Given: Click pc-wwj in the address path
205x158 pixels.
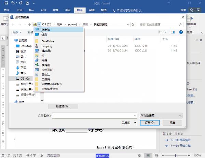Looking at the screenshot, I should tap(72, 25).
